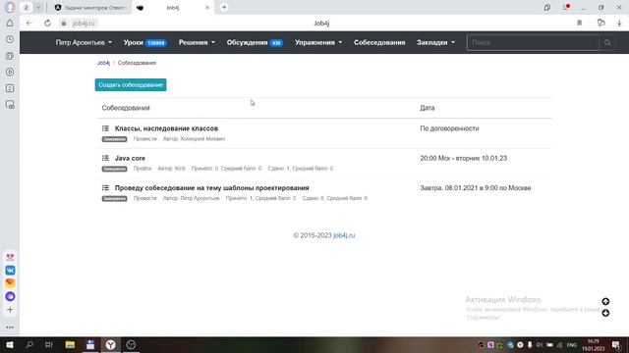
Task: Expand Решения dropdown menu
Action: click(x=197, y=42)
